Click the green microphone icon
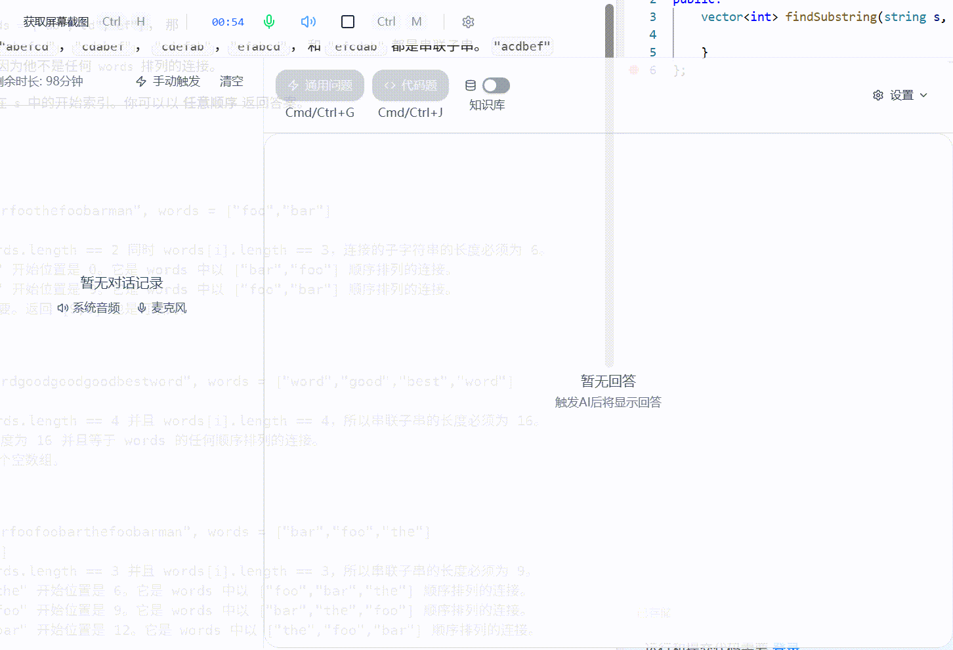953x650 pixels. pos(269,22)
